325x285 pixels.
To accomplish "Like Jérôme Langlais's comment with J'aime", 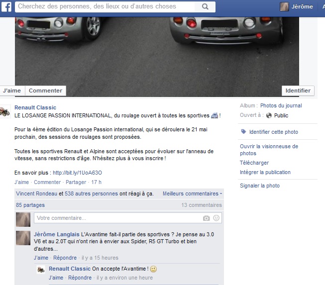I will 41,258.
